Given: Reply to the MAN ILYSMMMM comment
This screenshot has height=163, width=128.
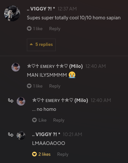Looking at the screenshot, I should pyautogui.click(x=55, y=86).
